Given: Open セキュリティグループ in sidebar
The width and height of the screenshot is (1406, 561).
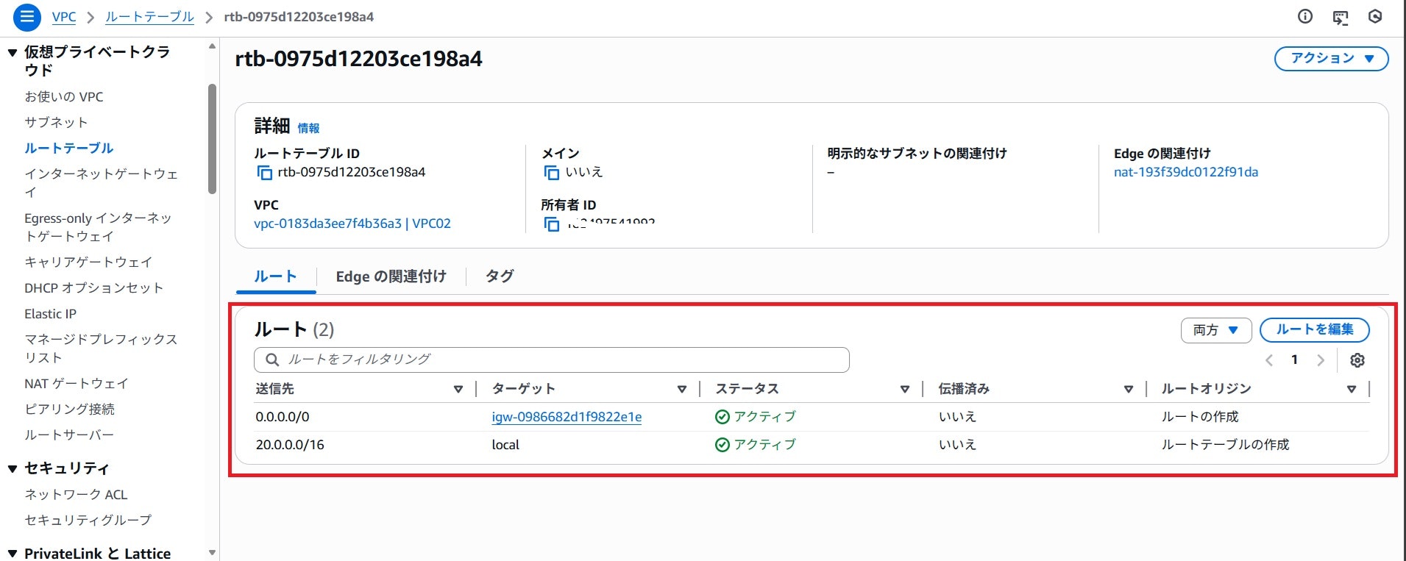Looking at the screenshot, I should [88, 521].
